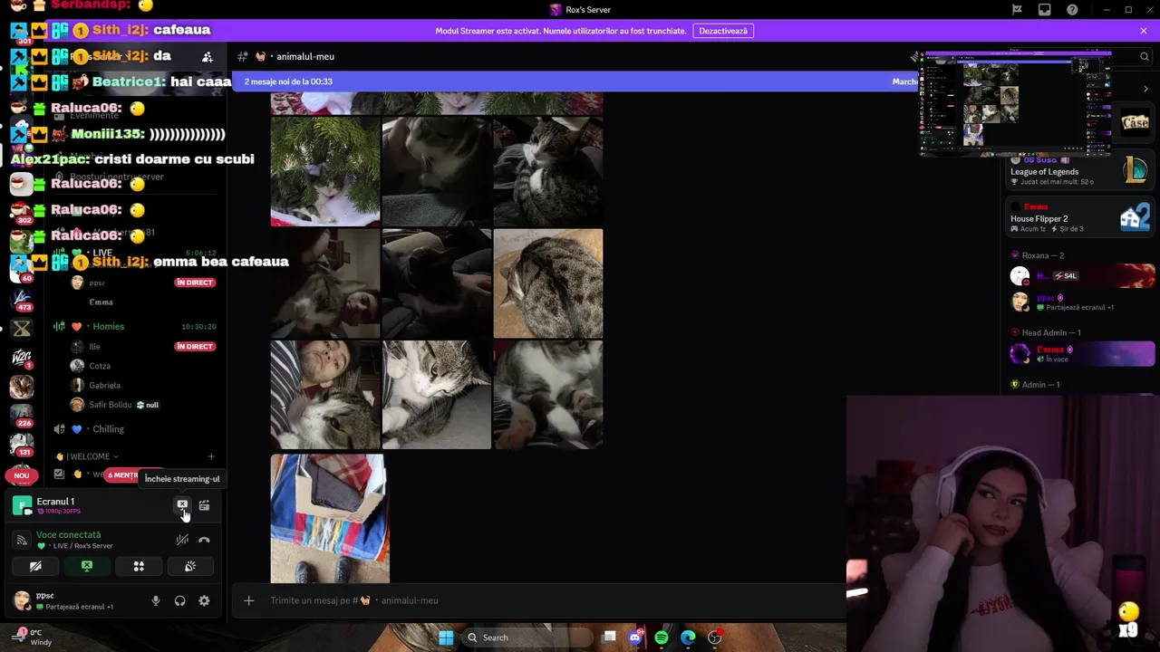Open Emma in Head Admin member list
1160x652 pixels.
point(1082,354)
